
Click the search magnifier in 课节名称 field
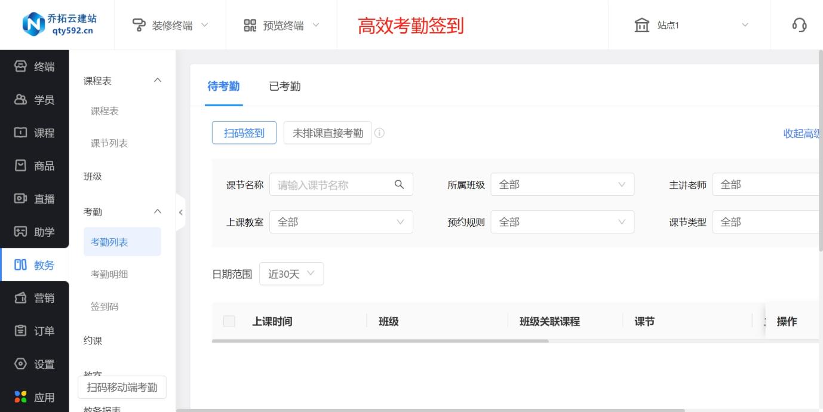(x=400, y=185)
